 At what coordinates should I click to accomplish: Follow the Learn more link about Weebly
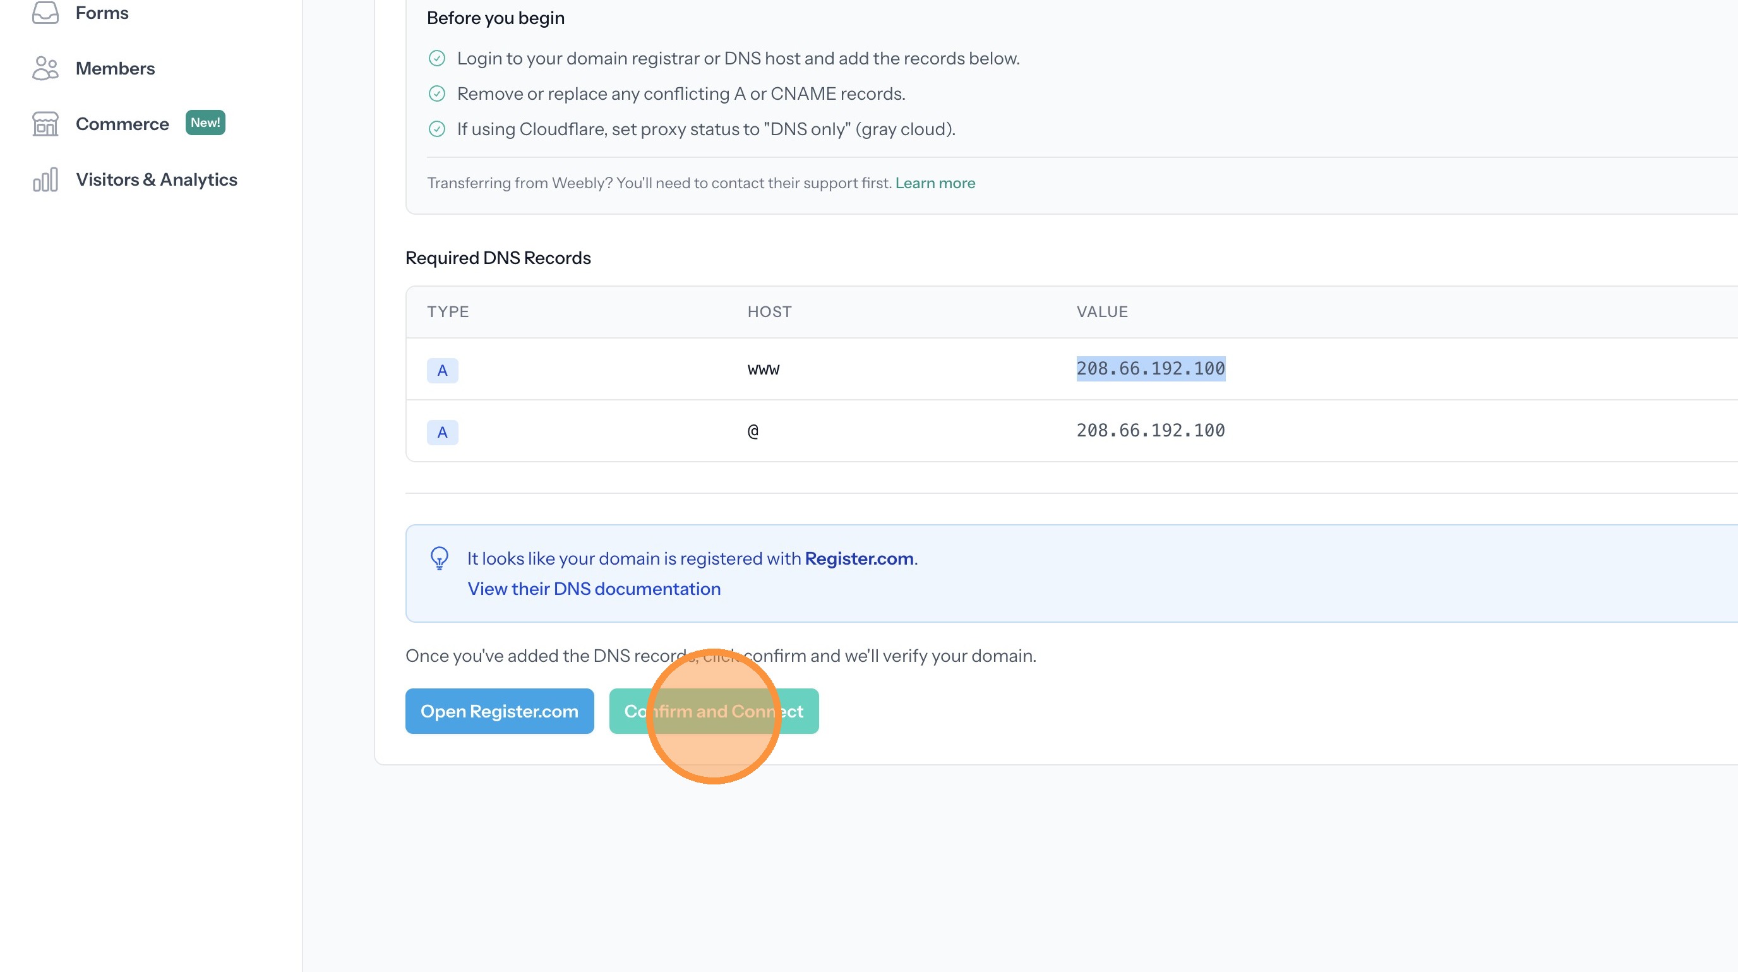pos(935,183)
